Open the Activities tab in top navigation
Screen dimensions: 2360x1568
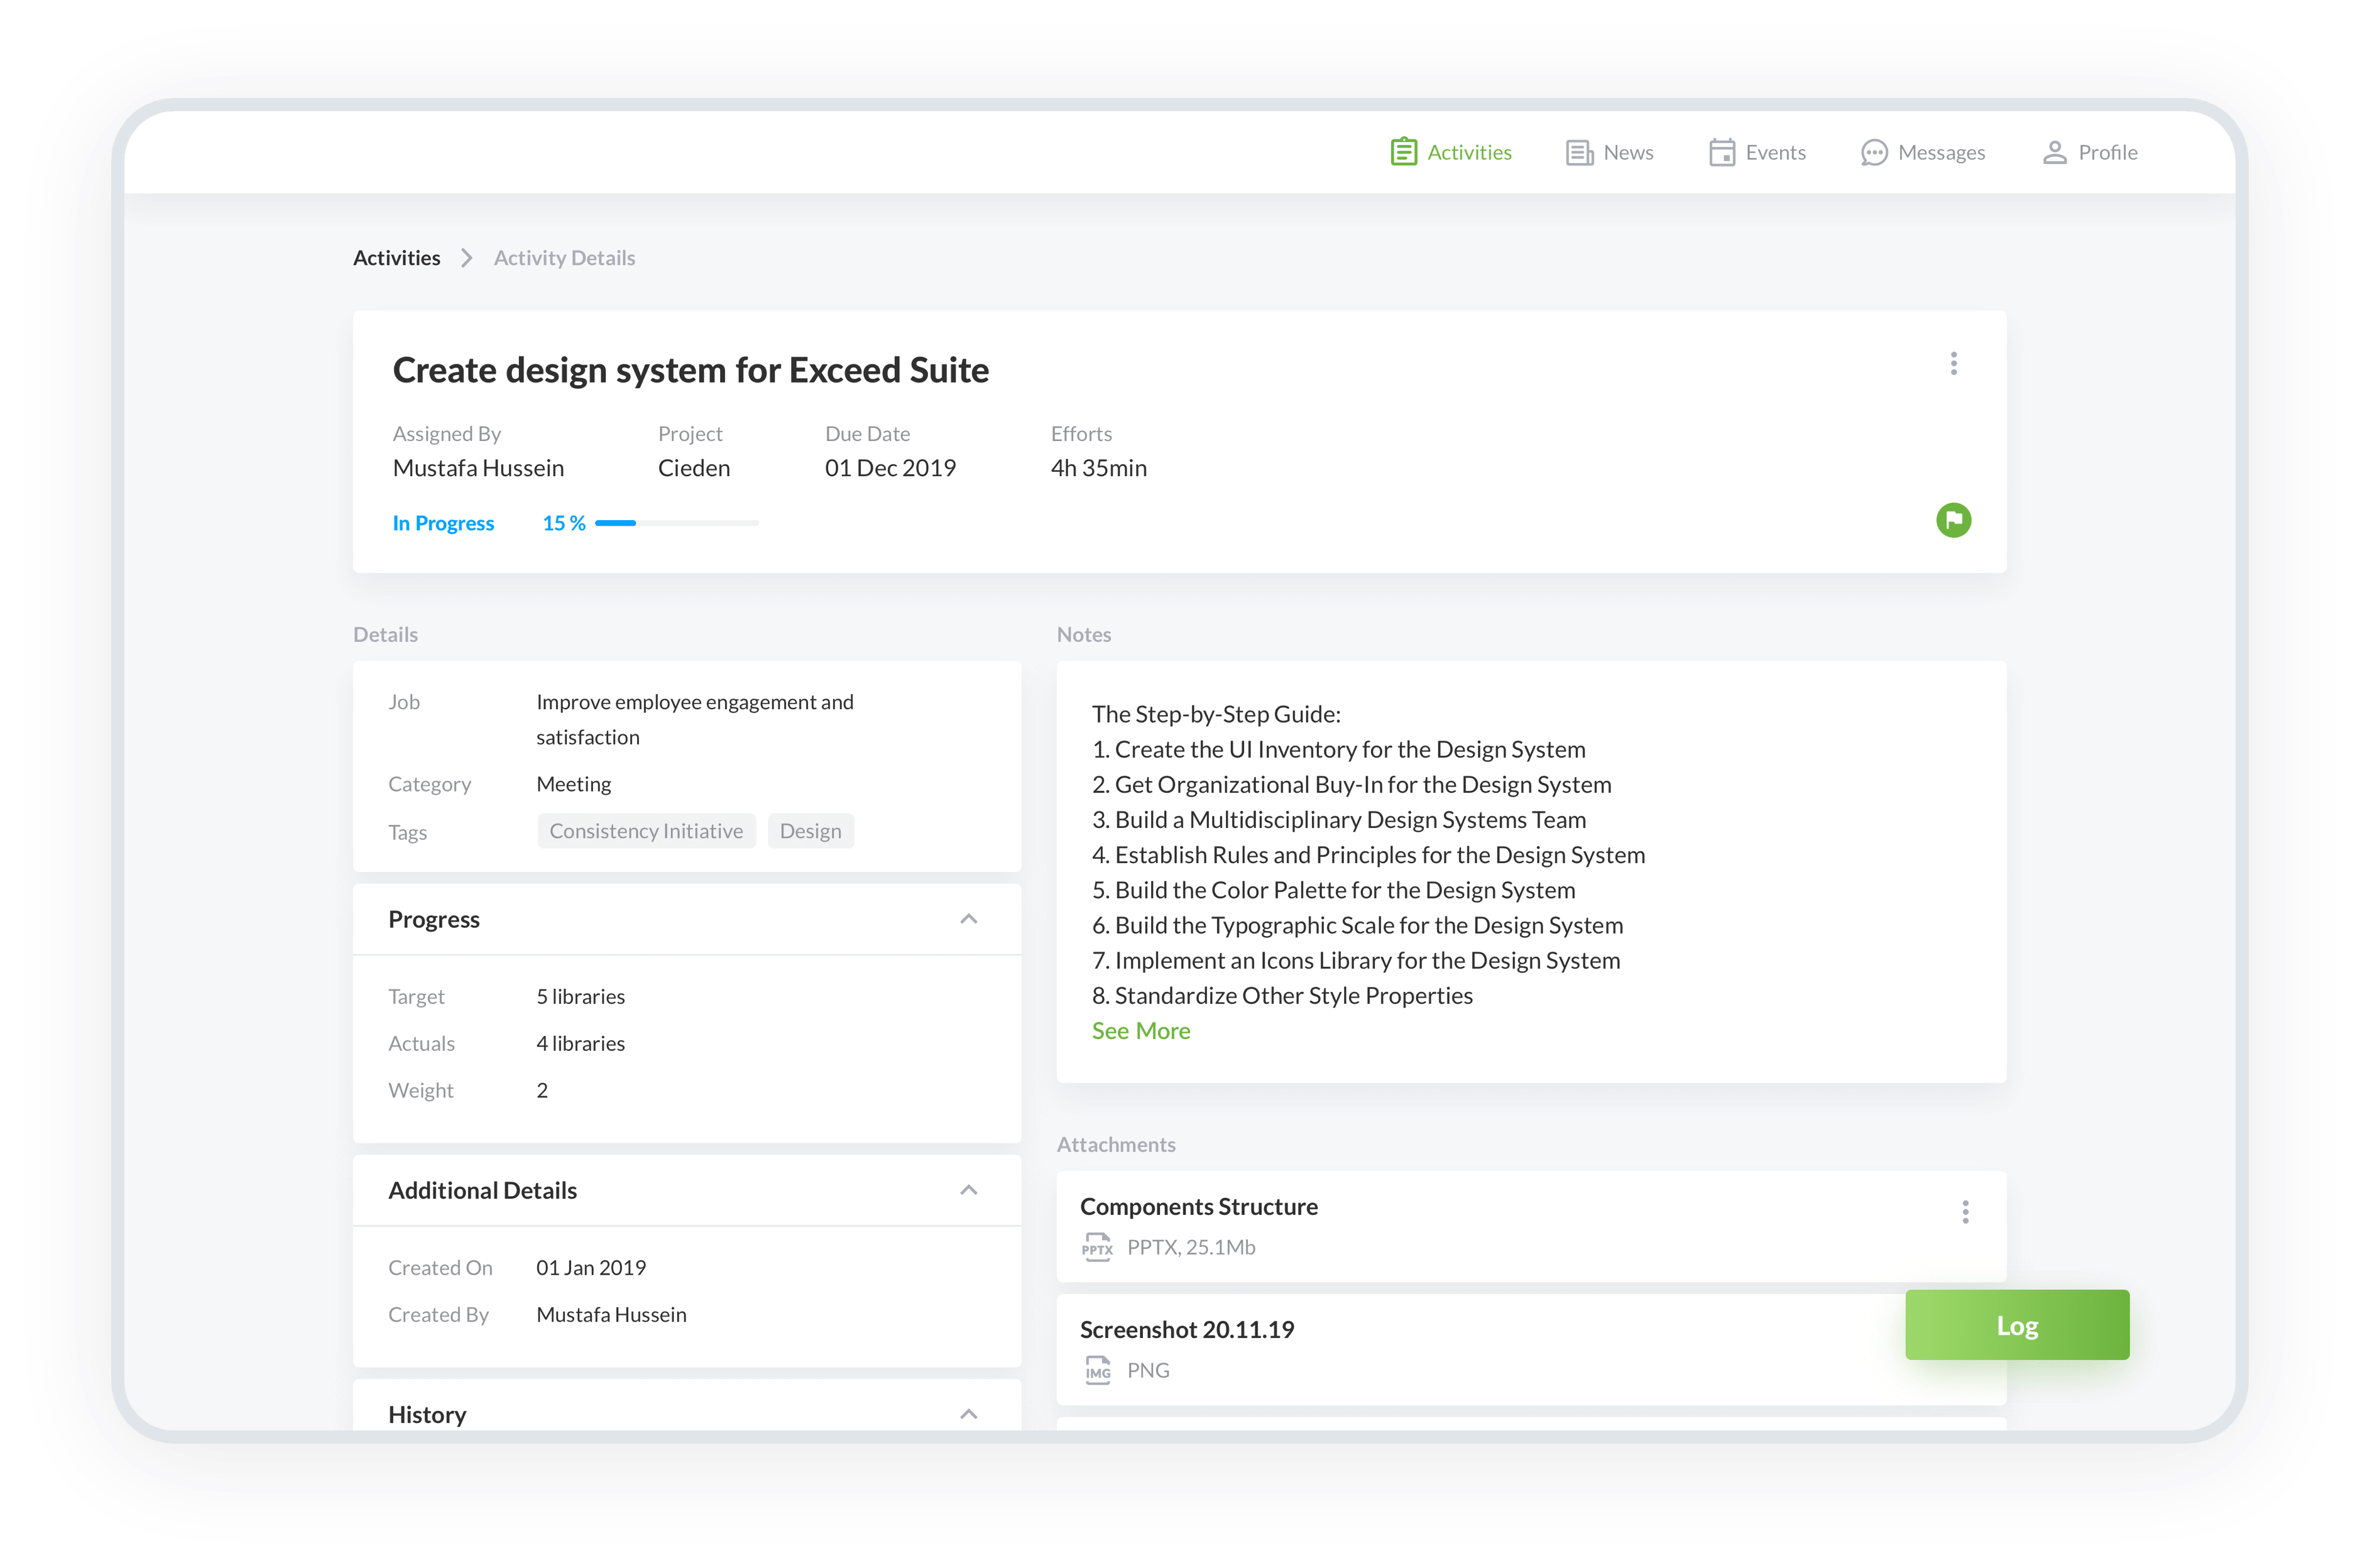point(1451,152)
